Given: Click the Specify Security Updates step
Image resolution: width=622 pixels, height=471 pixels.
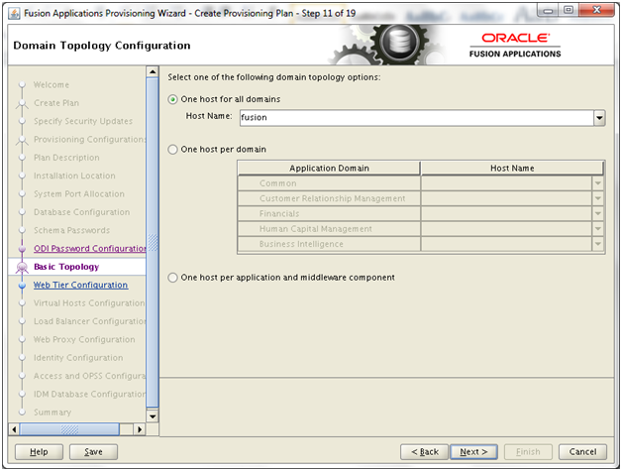Looking at the screenshot, I should [83, 121].
